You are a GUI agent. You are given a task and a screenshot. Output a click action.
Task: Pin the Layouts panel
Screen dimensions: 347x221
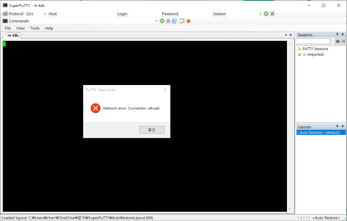[337, 126]
